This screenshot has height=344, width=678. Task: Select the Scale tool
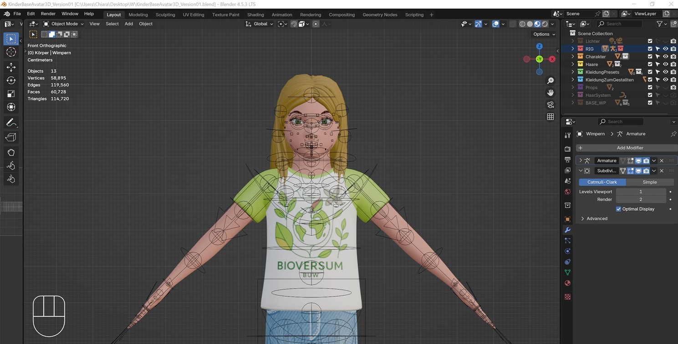[x=10, y=94]
